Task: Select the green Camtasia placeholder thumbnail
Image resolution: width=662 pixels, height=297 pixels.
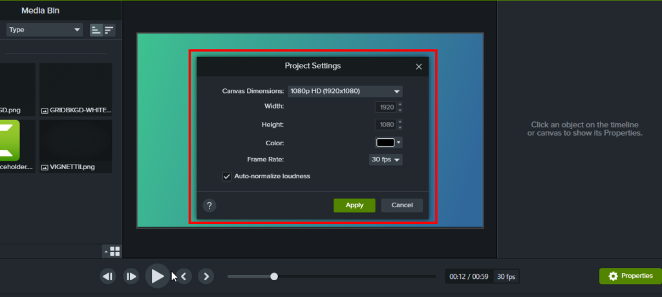Action: coord(9,141)
